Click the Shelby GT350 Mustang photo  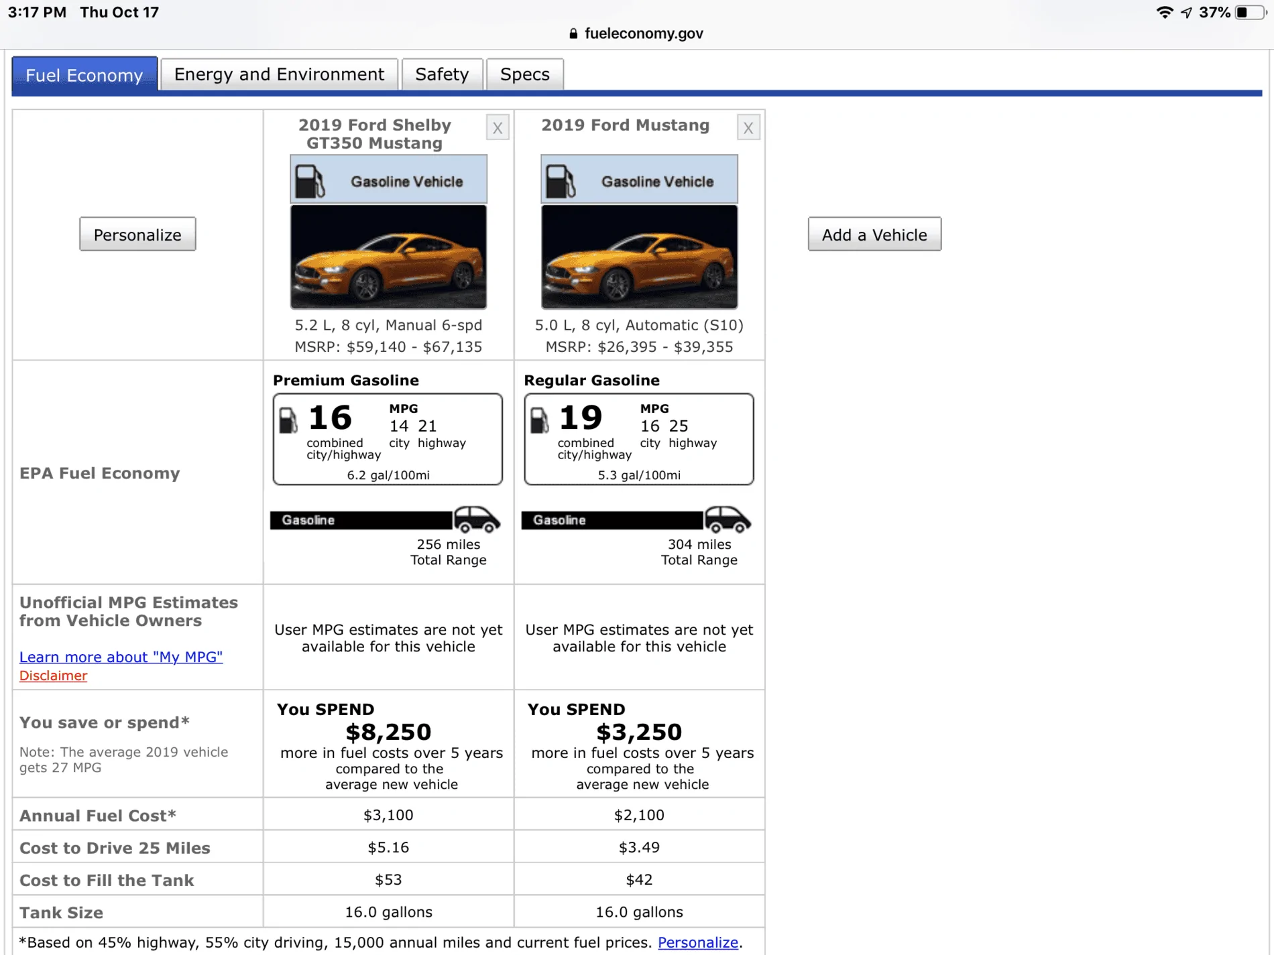click(x=388, y=257)
